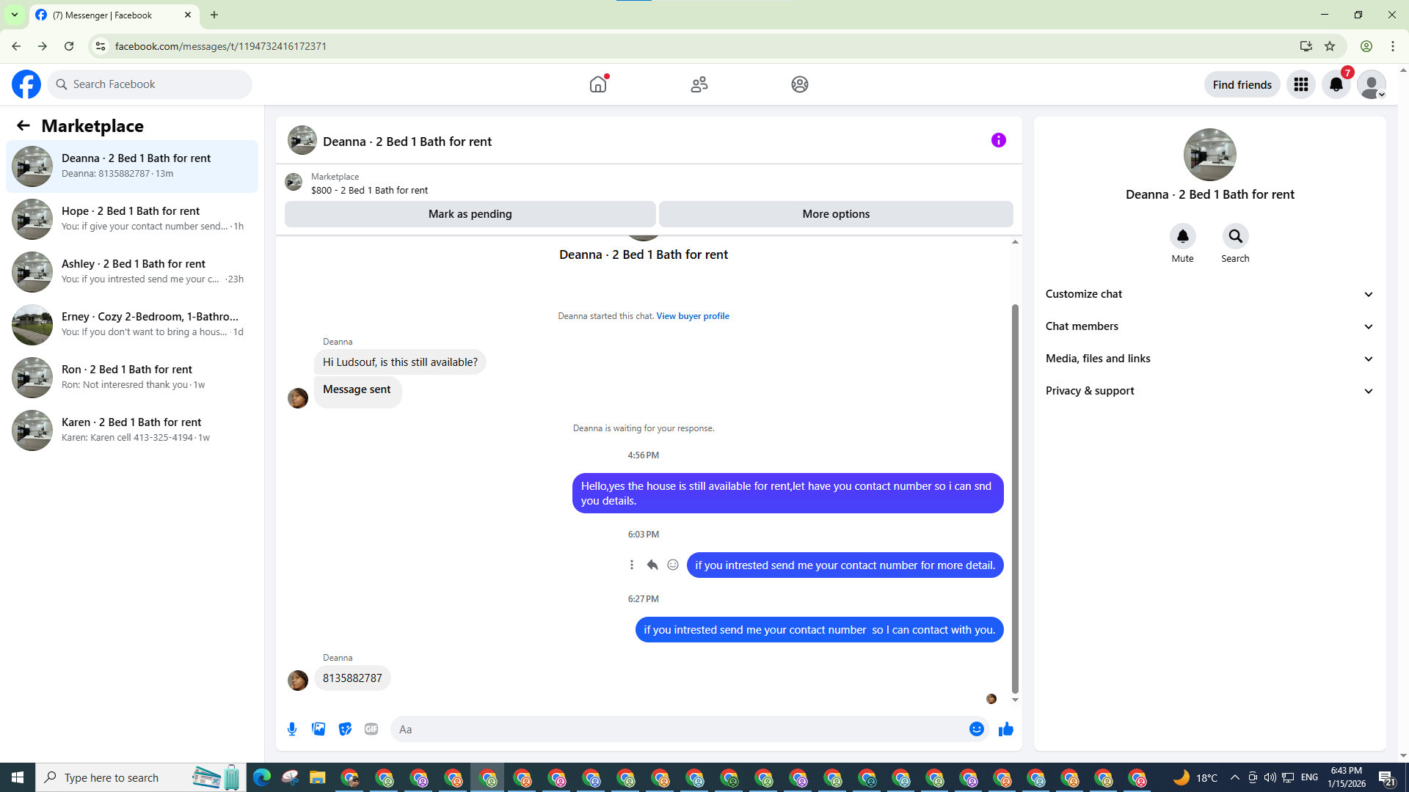The height and width of the screenshot is (792, 1409).
Task: Open the emoji picker in message box
Action: point(976,729)
